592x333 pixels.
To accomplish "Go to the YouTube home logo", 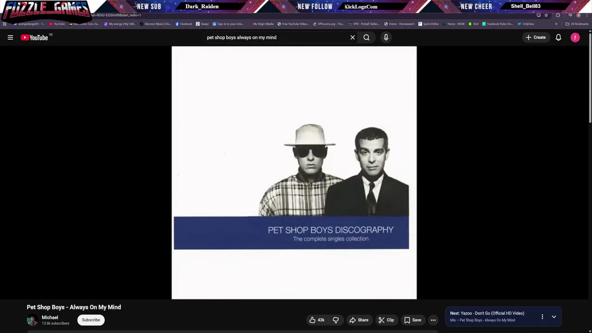I will (x=35, y=37).
